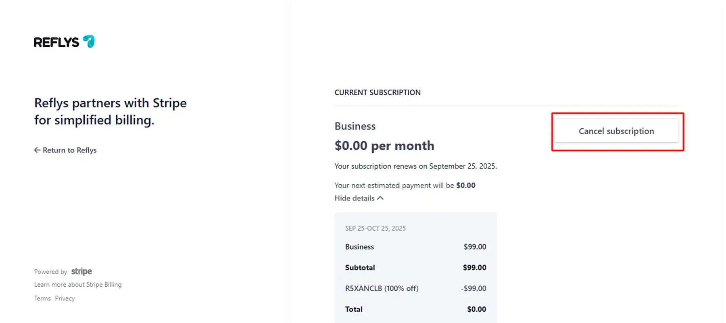Click the R5XANCLB coupon code line
Viewport: 726px width, 323px height.
(x=382, y=288)
